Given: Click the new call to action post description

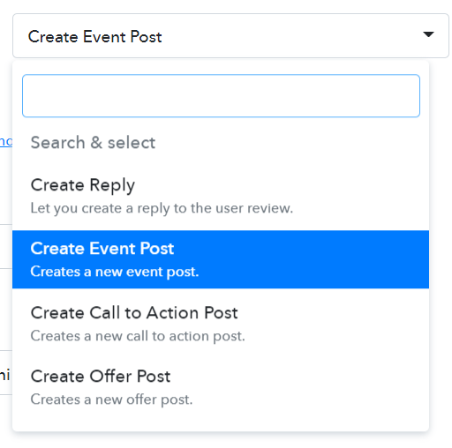Looking at the screenshot, I should pyautogui.click(x=138, y=336).
